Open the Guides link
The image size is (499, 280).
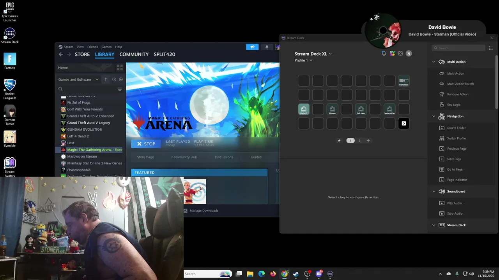[256, 157]
